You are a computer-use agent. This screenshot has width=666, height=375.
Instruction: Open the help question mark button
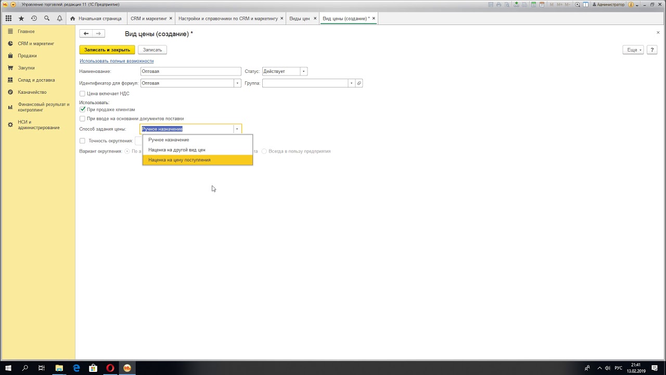[652, 50]
